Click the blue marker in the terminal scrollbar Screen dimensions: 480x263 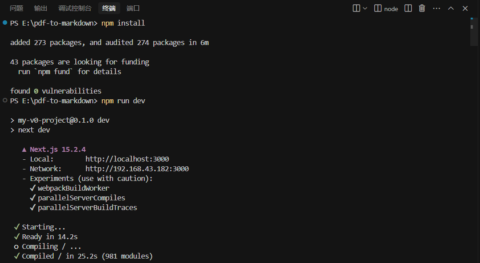(x=472, y=19)
